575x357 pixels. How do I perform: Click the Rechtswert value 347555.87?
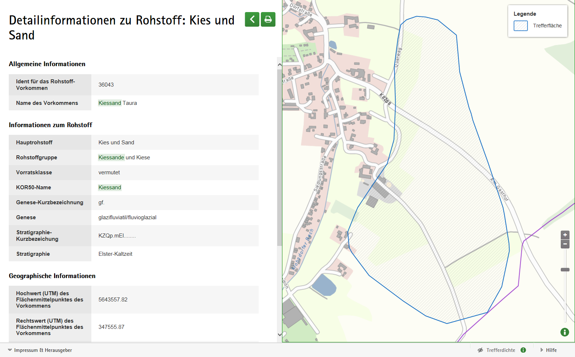[111, 327]
